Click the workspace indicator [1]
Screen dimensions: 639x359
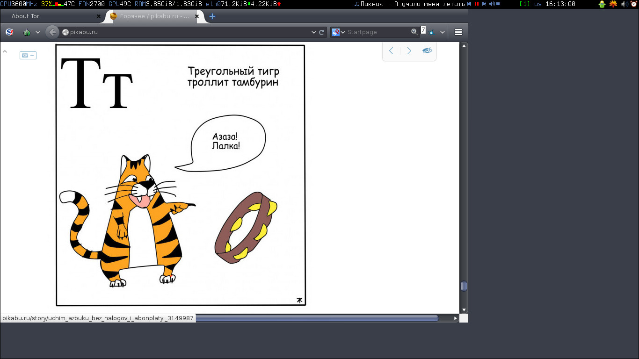(x=525, y=4)
